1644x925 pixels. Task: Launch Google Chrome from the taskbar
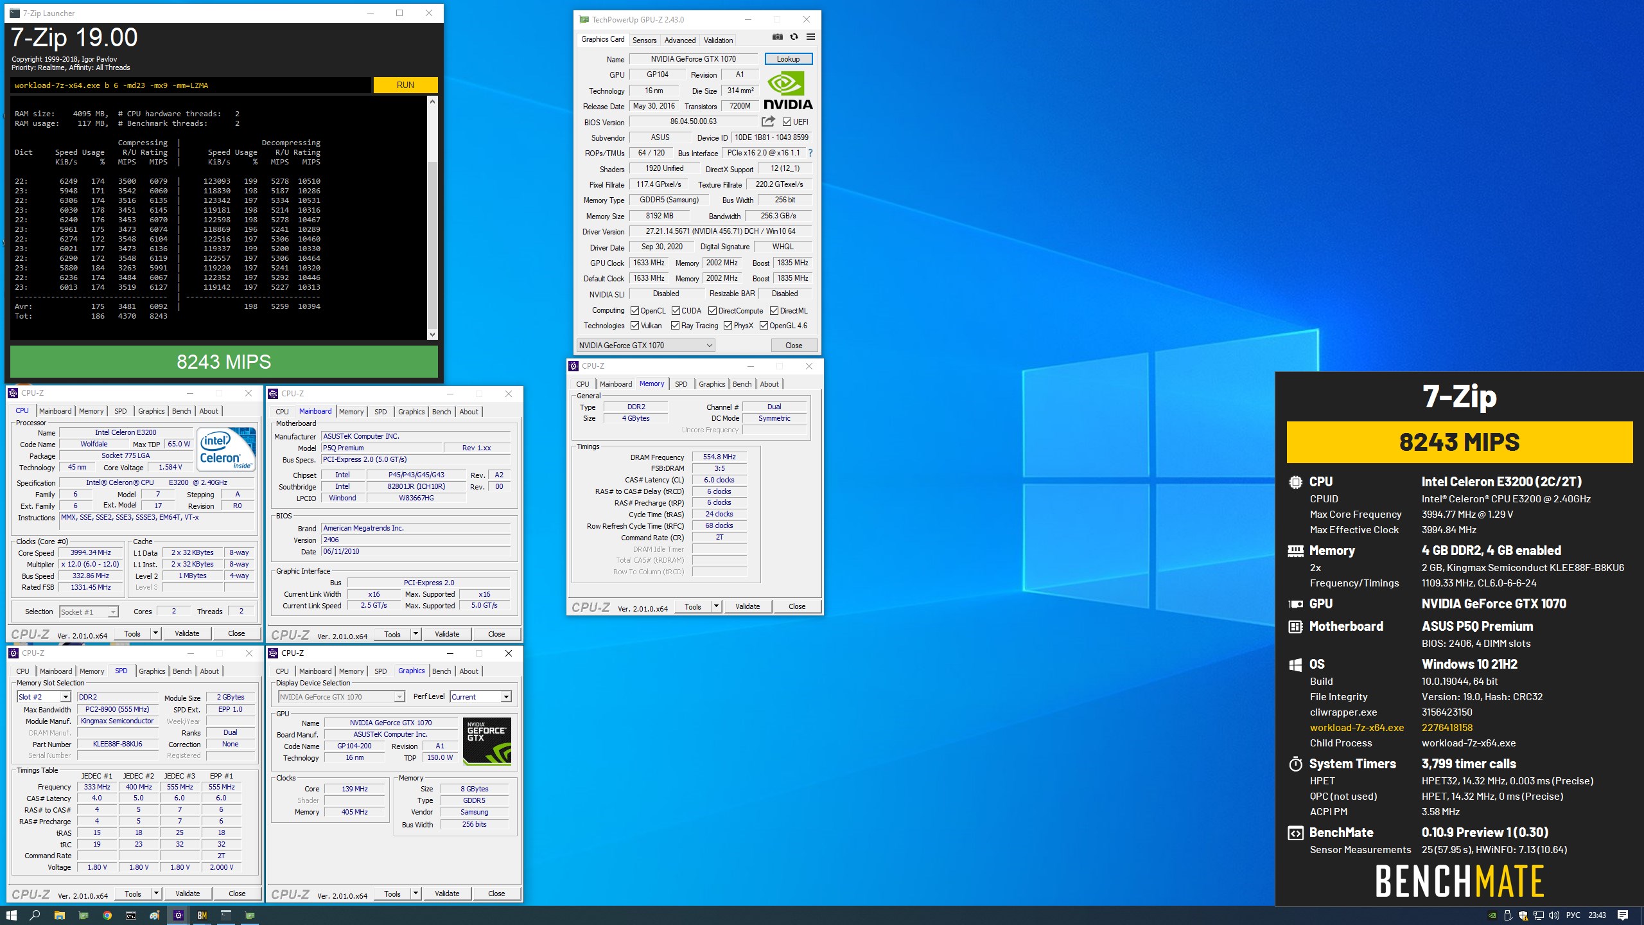click(107, 915)
